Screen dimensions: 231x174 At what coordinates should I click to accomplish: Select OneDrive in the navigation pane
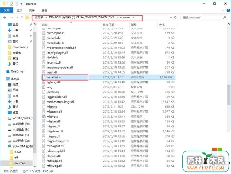coord(17,71)
